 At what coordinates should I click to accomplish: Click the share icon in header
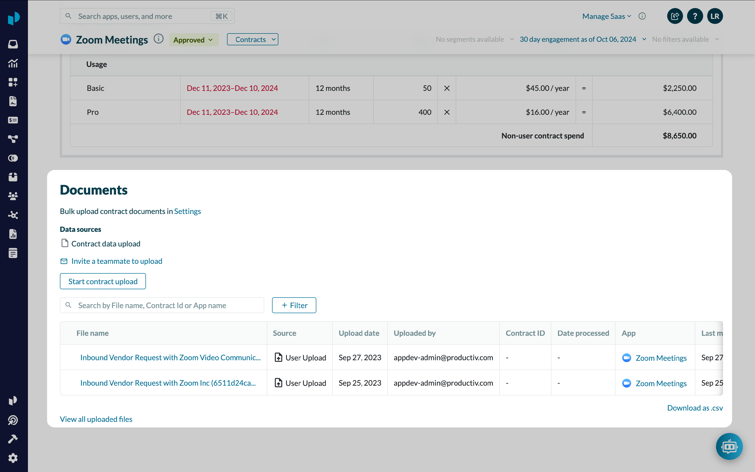point(674,16)
